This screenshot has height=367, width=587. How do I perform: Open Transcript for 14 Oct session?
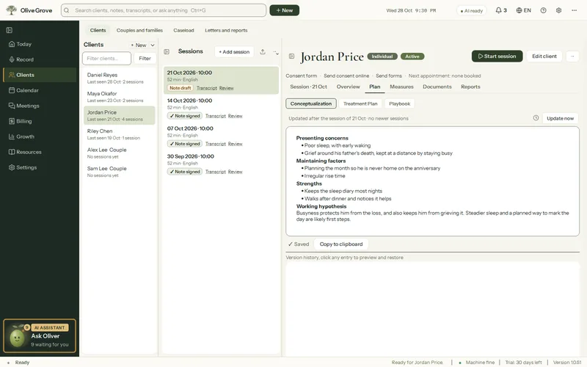coord(216,116)
